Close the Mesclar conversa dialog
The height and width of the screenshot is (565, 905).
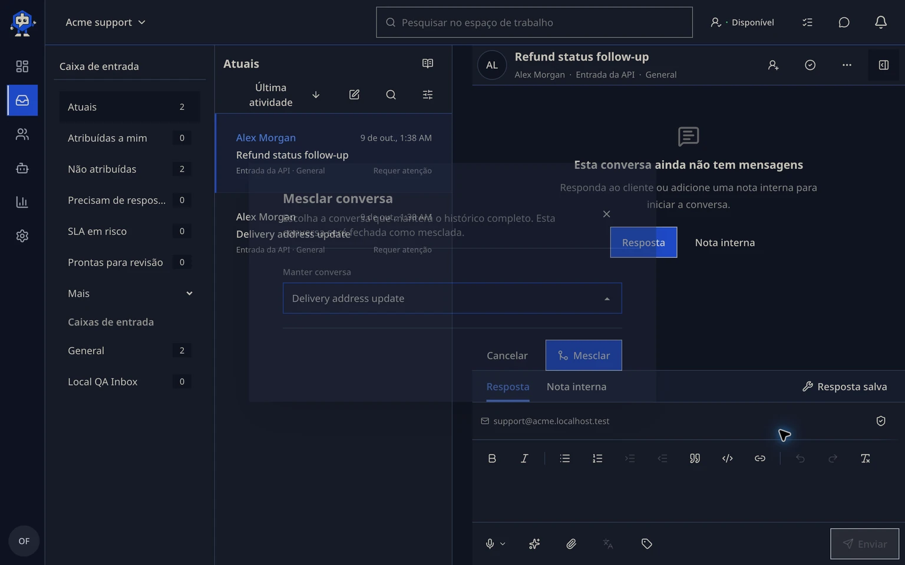[607, 214]
